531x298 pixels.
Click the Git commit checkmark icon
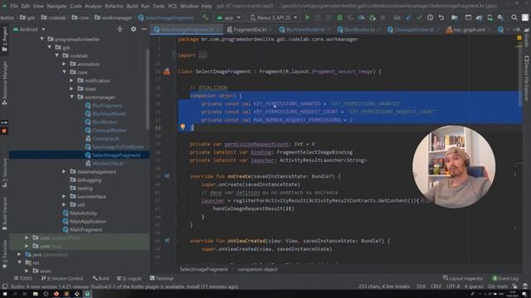(x=419, y=17)
